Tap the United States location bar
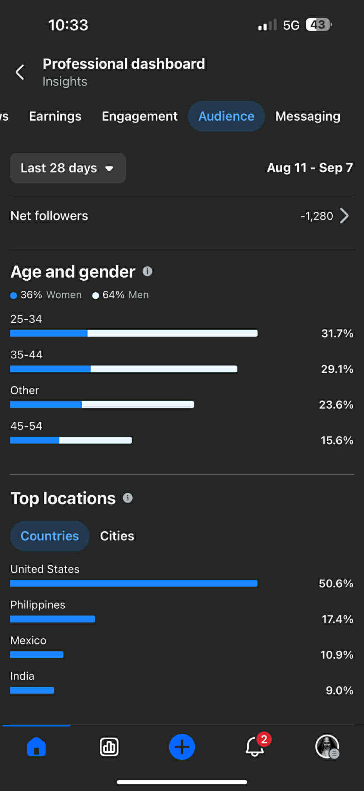364x791 pixels. [x=134, y=583]
